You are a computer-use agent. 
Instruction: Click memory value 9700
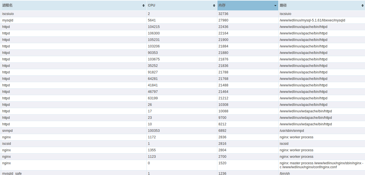(x=222, y=118)
